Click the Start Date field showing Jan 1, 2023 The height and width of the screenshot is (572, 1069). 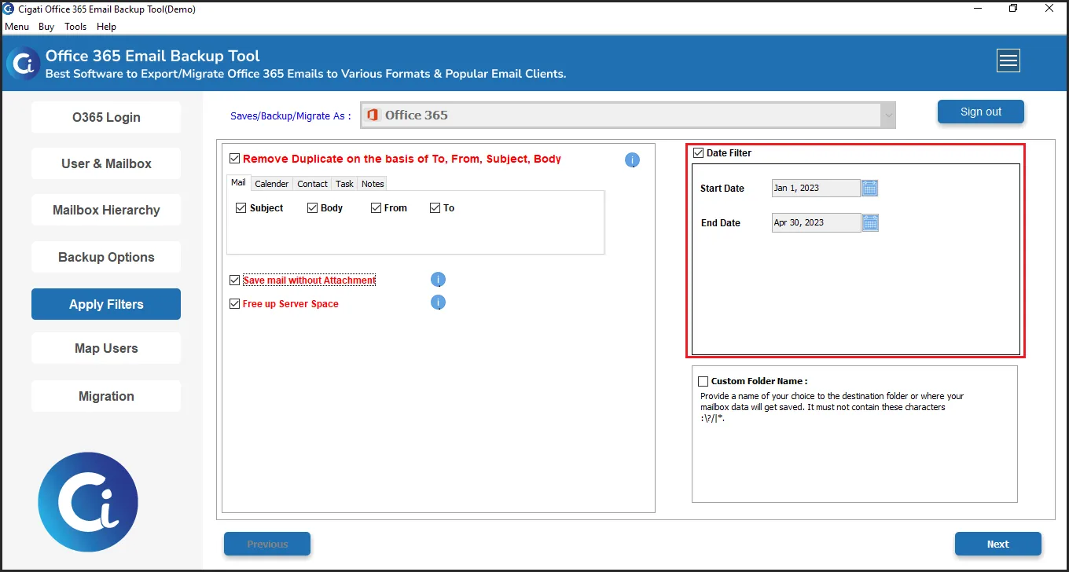coord(816,188)
